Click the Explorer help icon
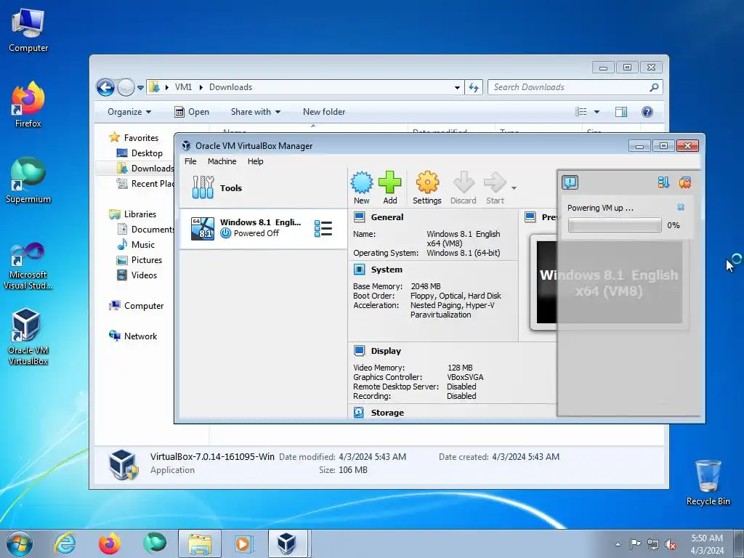Image resolution: width=744 pixels, height=558 pixels. coord(647,112)
